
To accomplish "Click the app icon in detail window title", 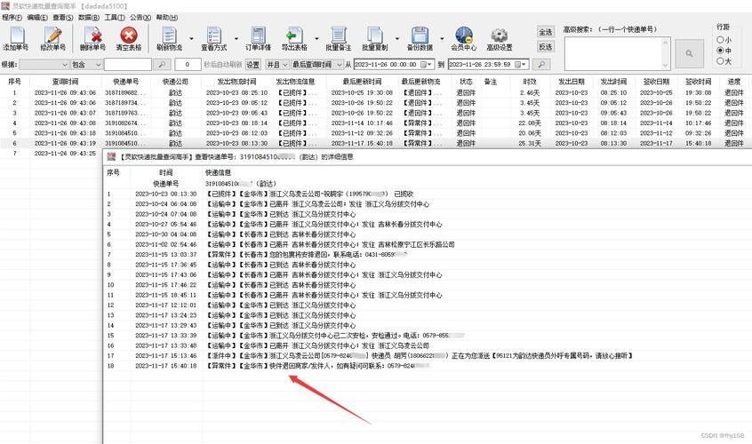I will pos(111,156).
